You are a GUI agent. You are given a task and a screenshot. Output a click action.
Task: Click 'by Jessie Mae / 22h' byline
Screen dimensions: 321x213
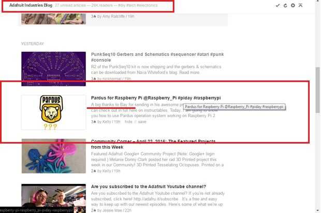click(x=114, y=210)
